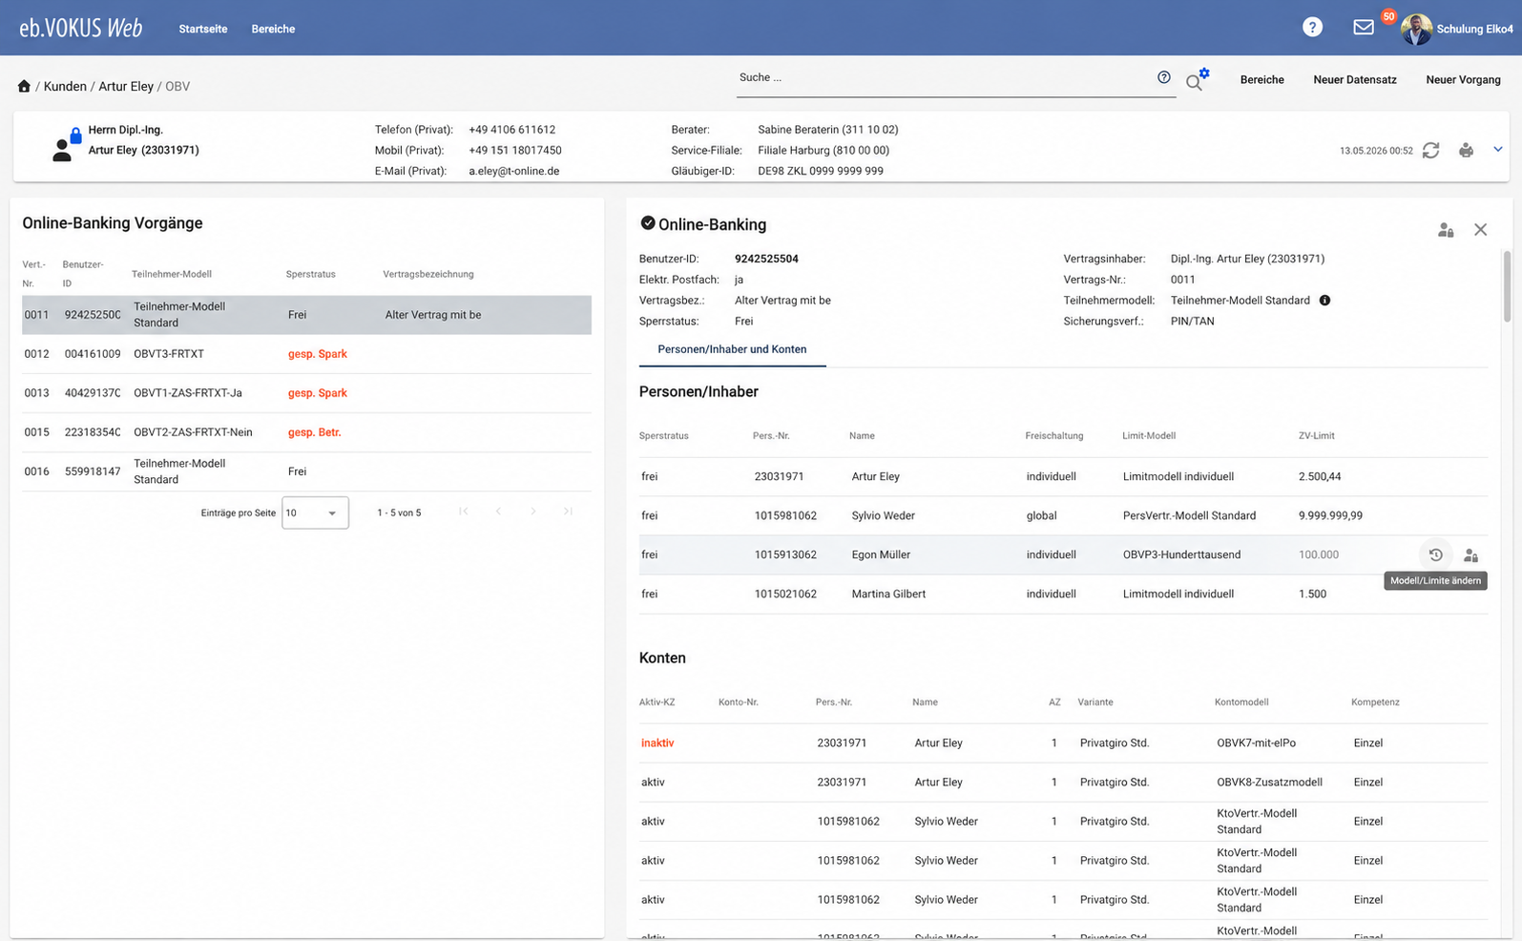The image size is (1522, 941).
Task: Click person-lock icon in Online-Banking panel header
Action: [x=1446, y=230]
